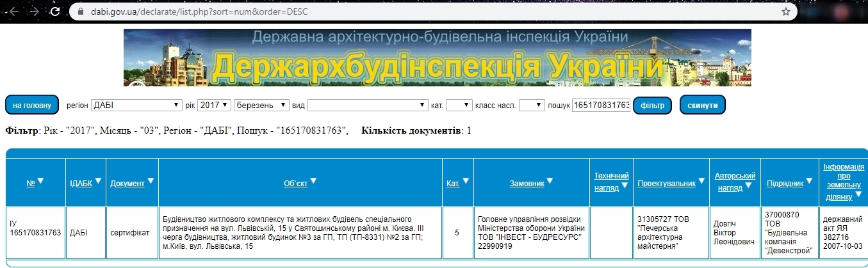868x268 pixels.
Task: Reset filters with the скинути button
Action: click(x=703, y=105)
